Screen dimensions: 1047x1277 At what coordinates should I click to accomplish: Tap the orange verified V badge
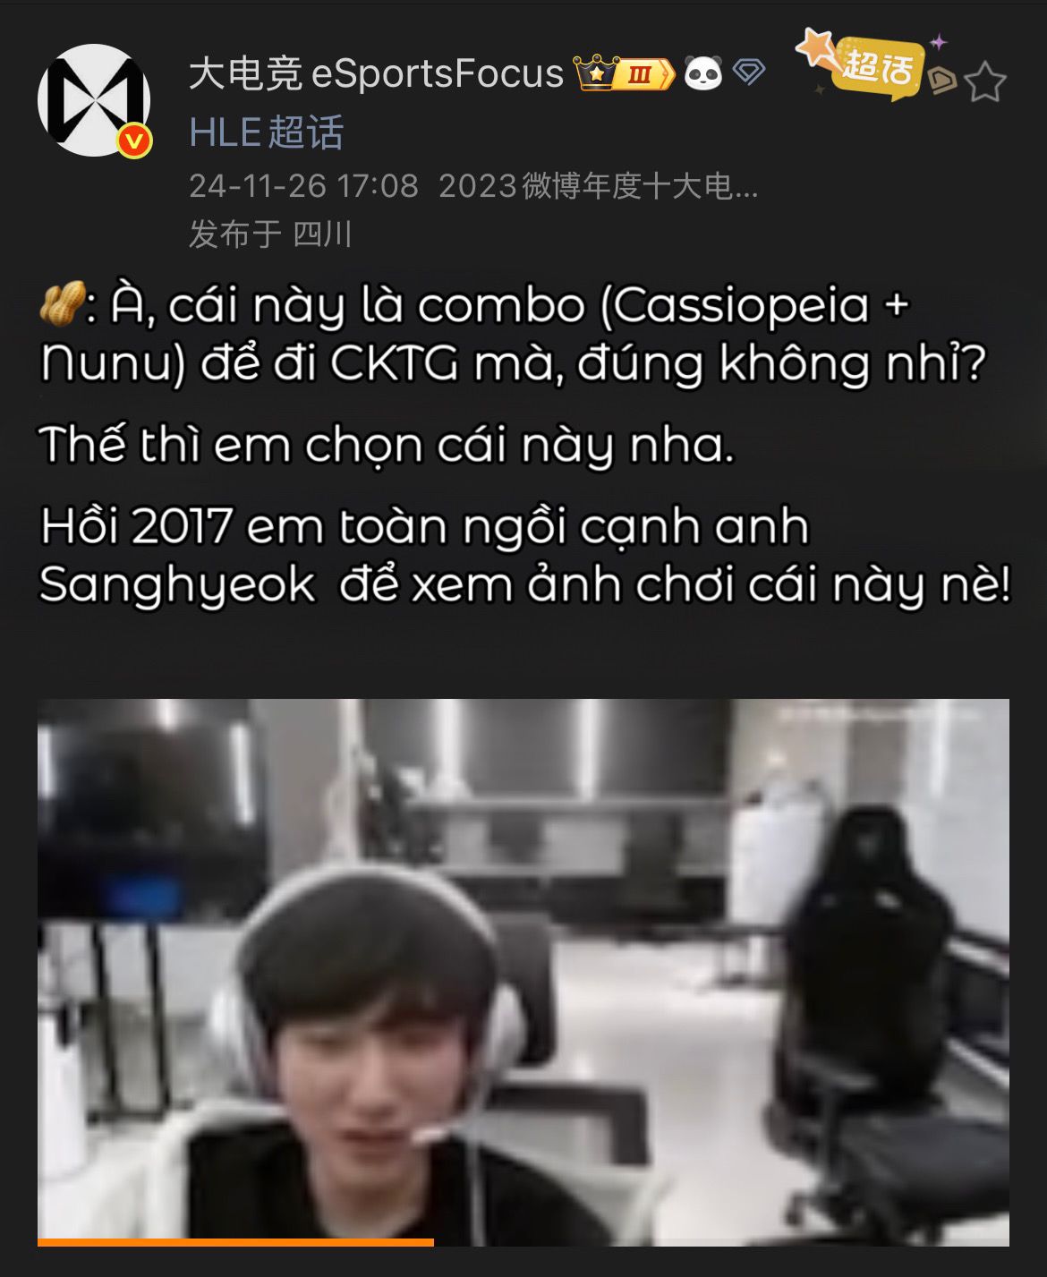[x=135, y=140]
